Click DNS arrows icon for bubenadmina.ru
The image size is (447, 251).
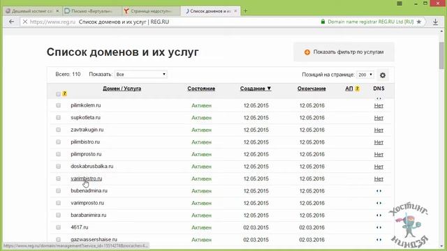tap(379, 191)
